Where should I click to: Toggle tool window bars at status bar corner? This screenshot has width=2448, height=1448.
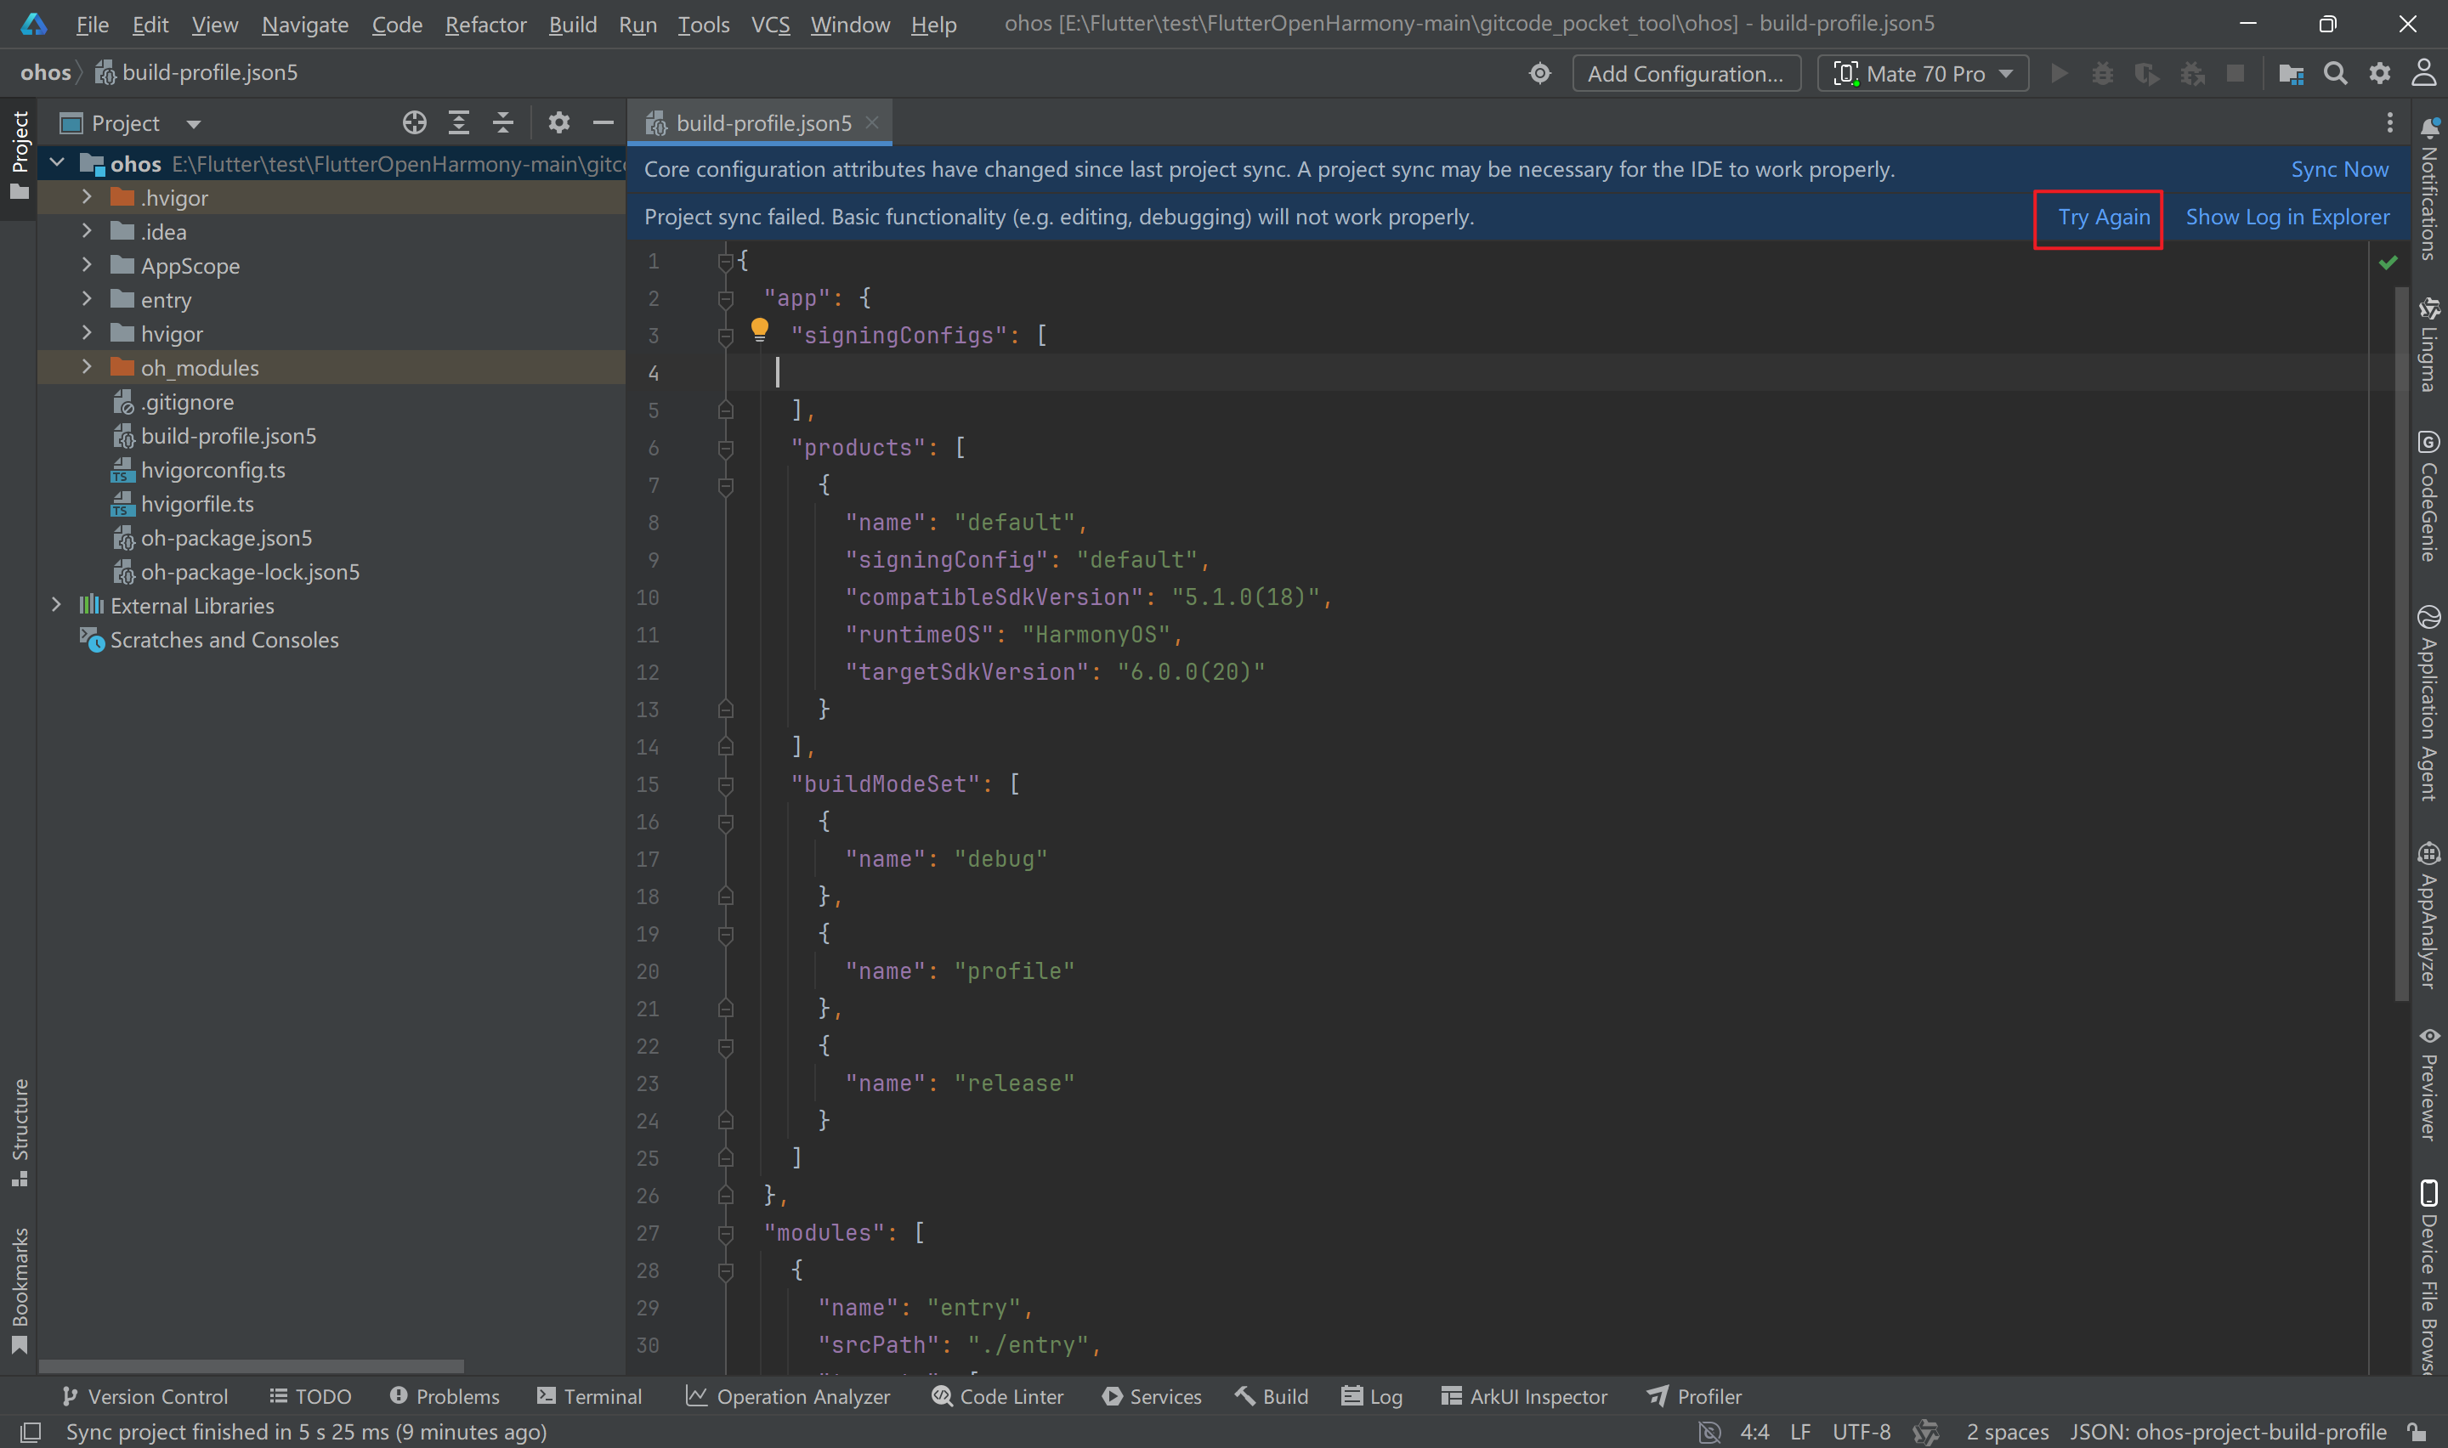click(31, 1433)
